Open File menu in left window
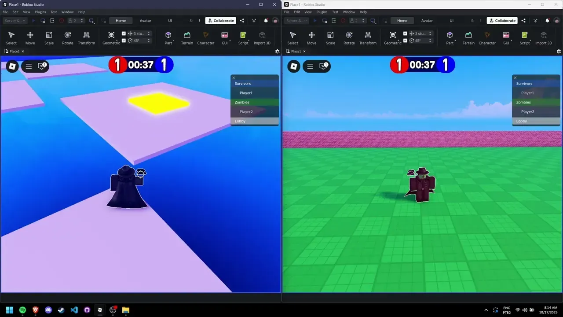 point(5,12)
